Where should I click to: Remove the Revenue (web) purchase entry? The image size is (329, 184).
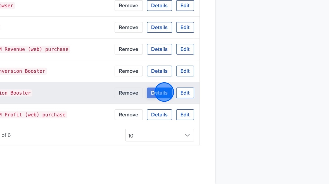128,49
